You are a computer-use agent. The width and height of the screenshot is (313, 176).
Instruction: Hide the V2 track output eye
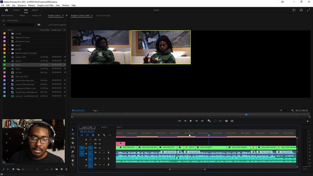pos(100,144)
